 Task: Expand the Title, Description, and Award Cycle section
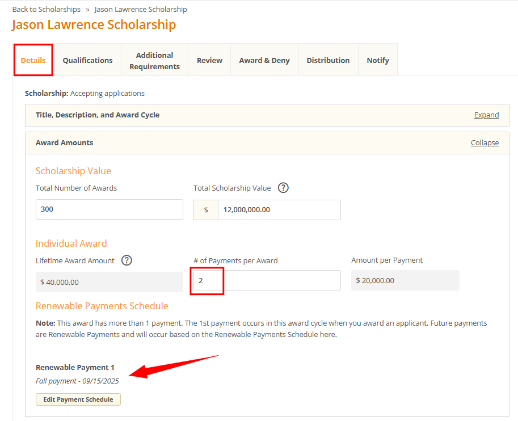click(486, 115)
